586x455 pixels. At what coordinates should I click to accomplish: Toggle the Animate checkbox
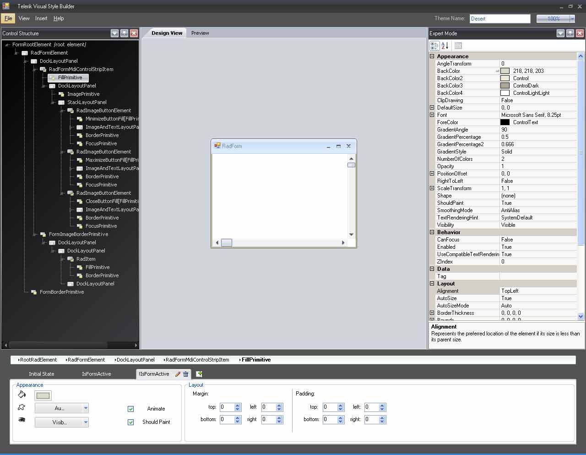pyautogui.click(x=131, y=409)
